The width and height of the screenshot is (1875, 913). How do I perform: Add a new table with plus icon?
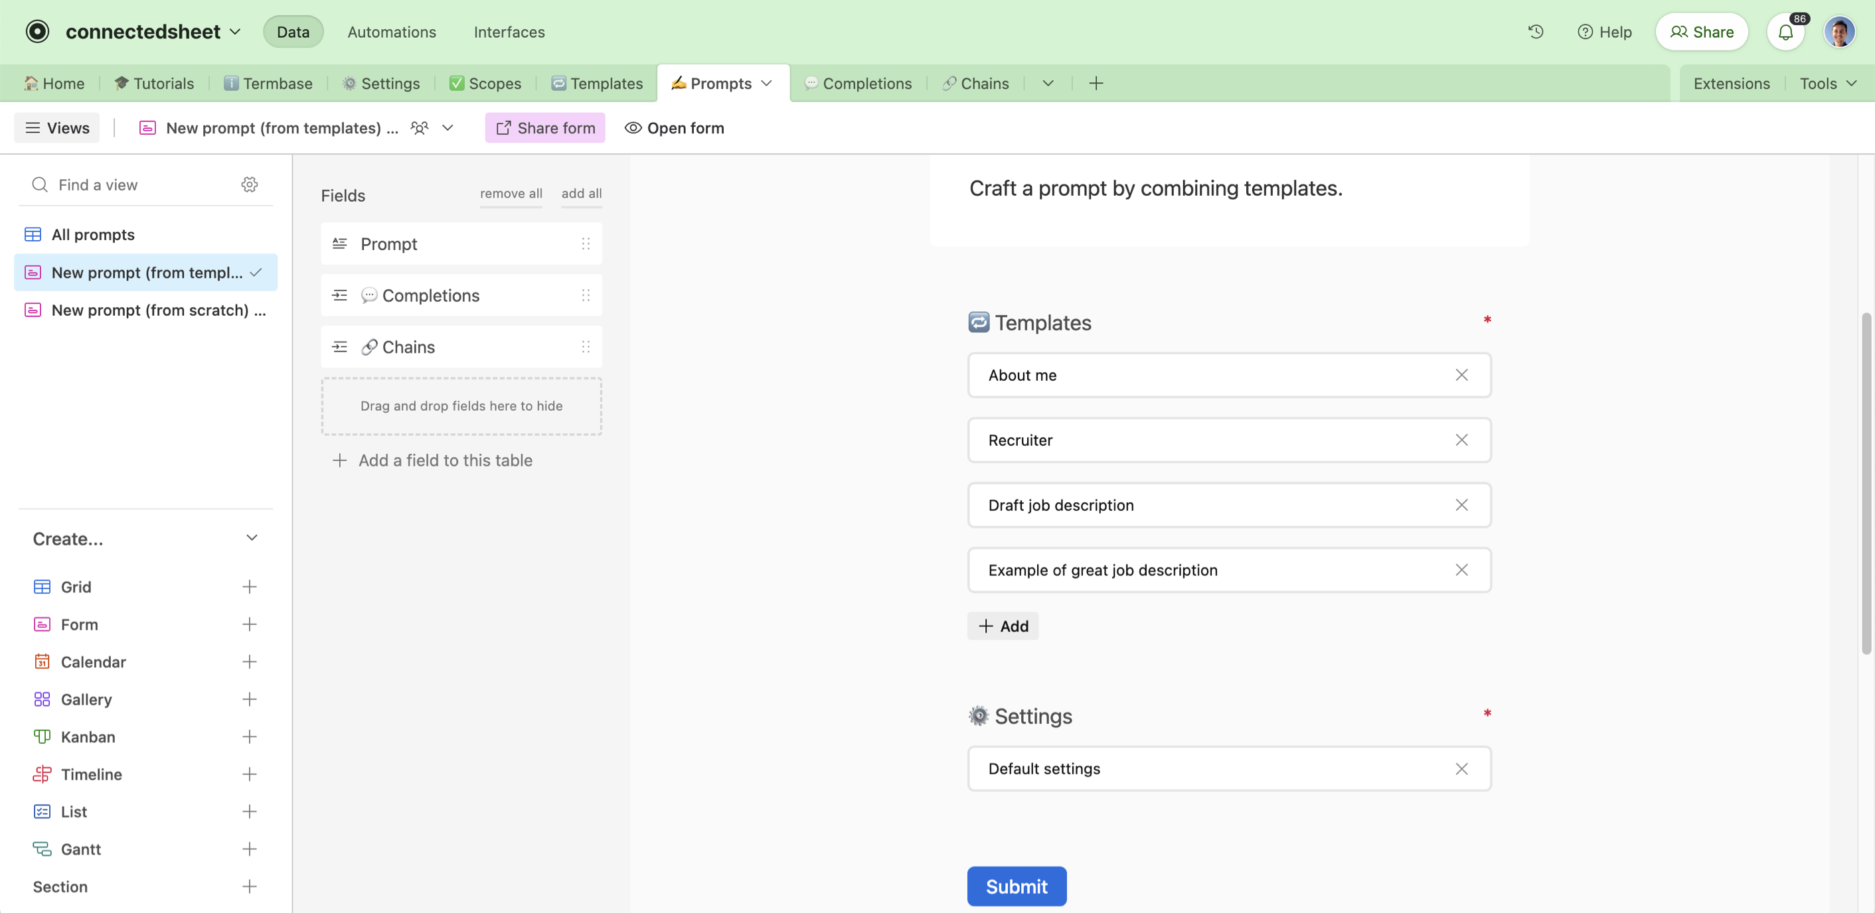[x=1096, y=83]
